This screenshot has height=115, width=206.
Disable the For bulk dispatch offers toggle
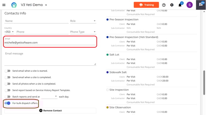click(x=7, y=103)
